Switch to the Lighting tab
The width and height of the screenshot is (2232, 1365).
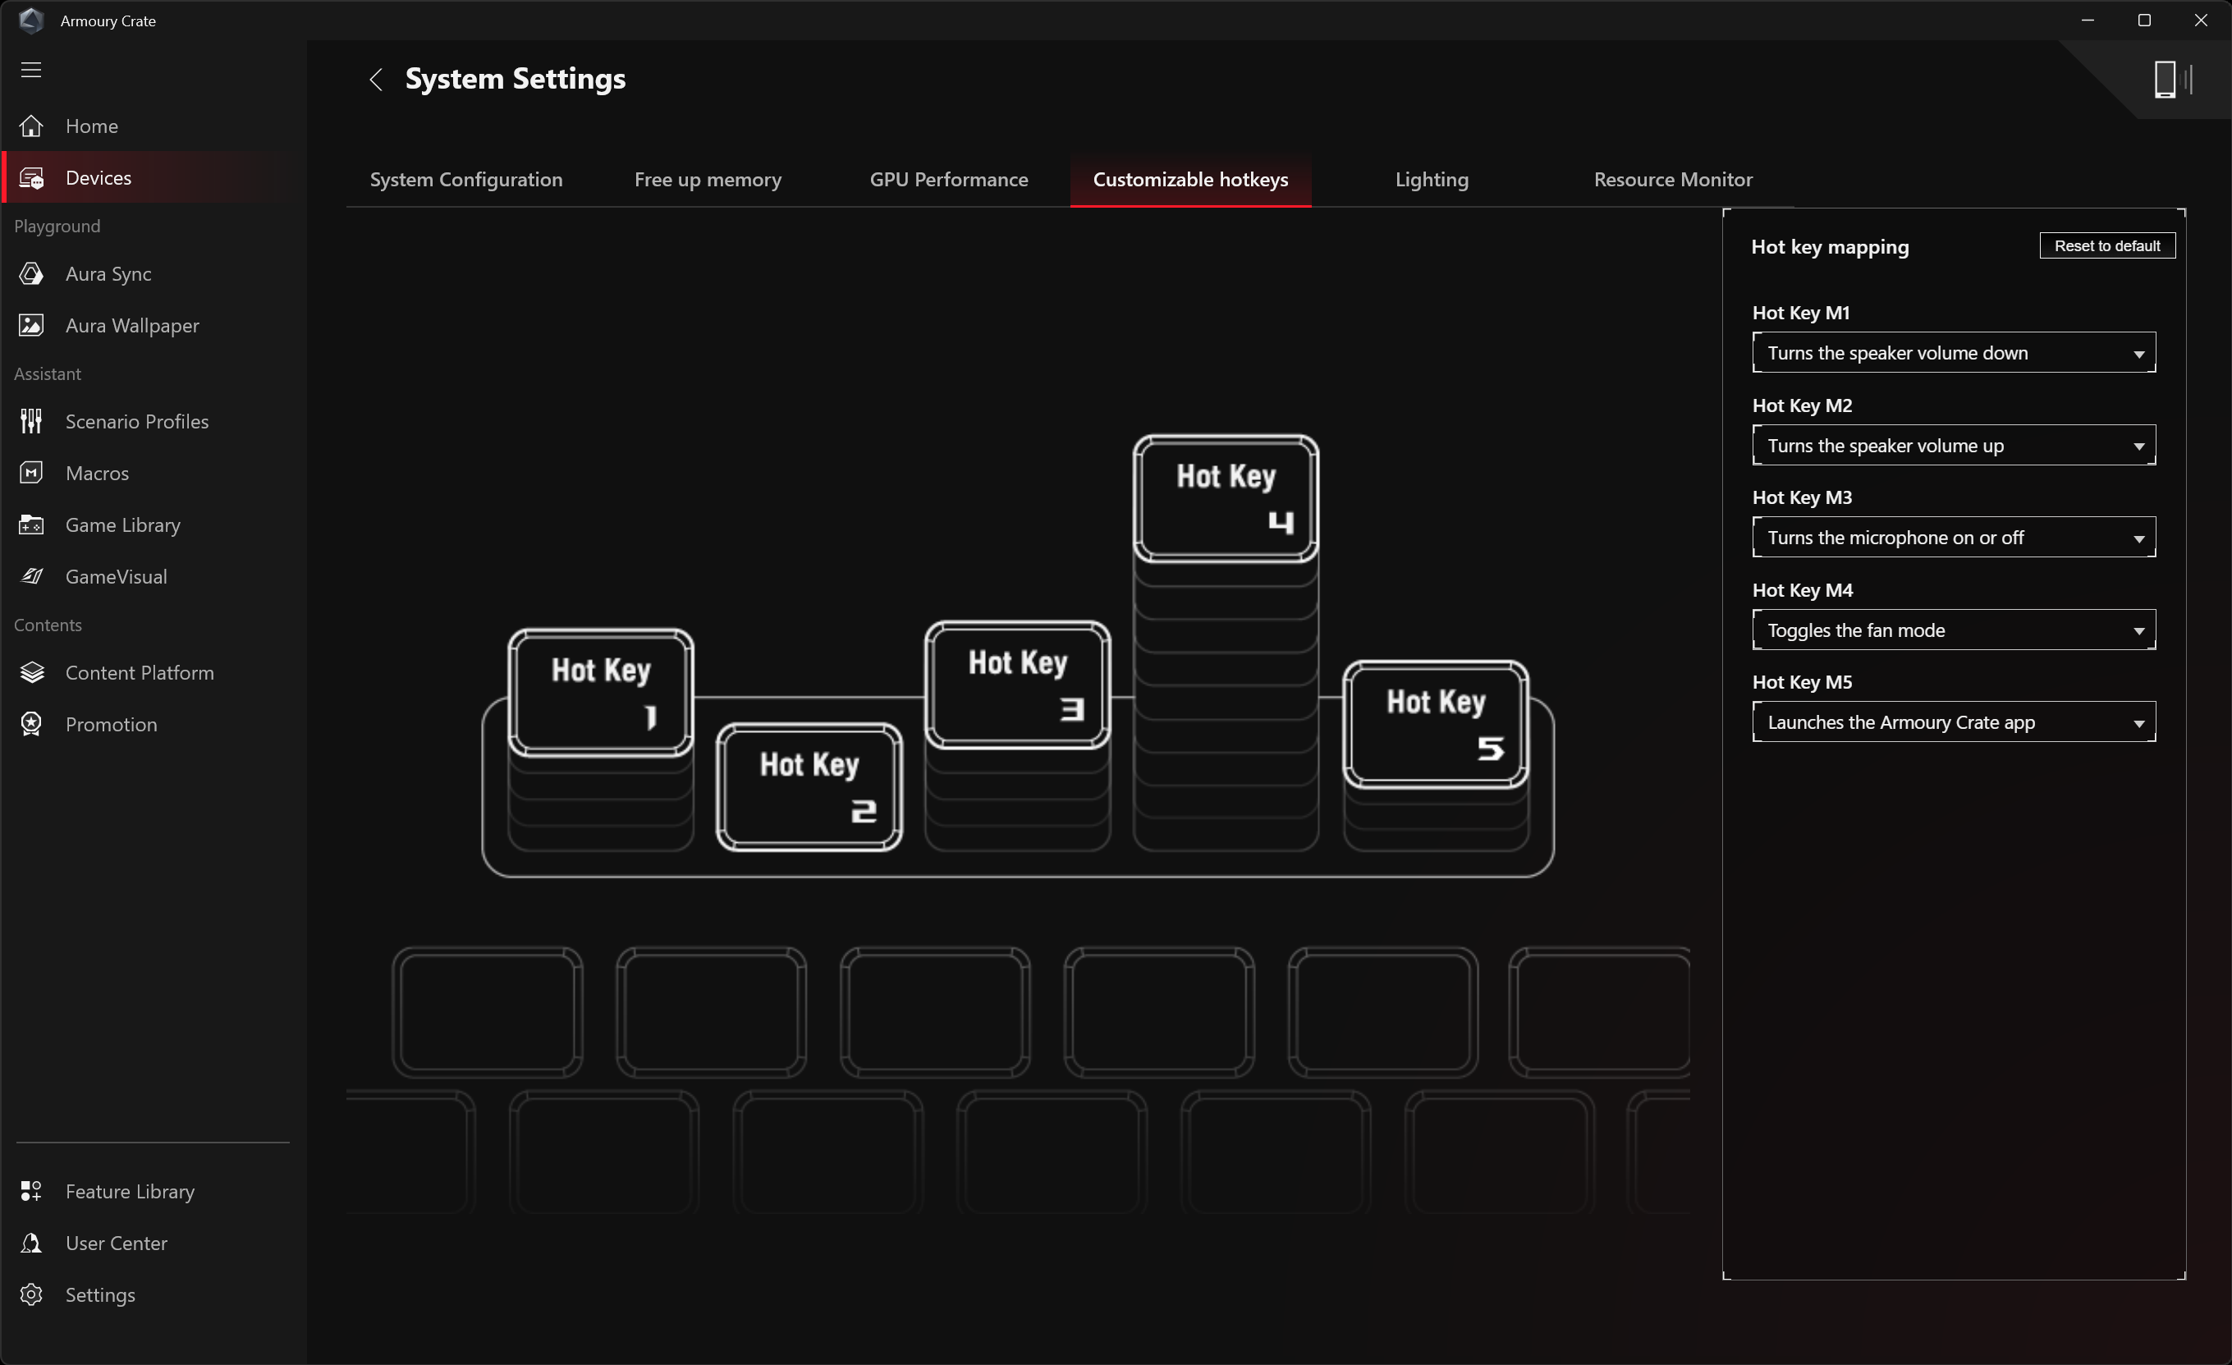click(1432, 179)
